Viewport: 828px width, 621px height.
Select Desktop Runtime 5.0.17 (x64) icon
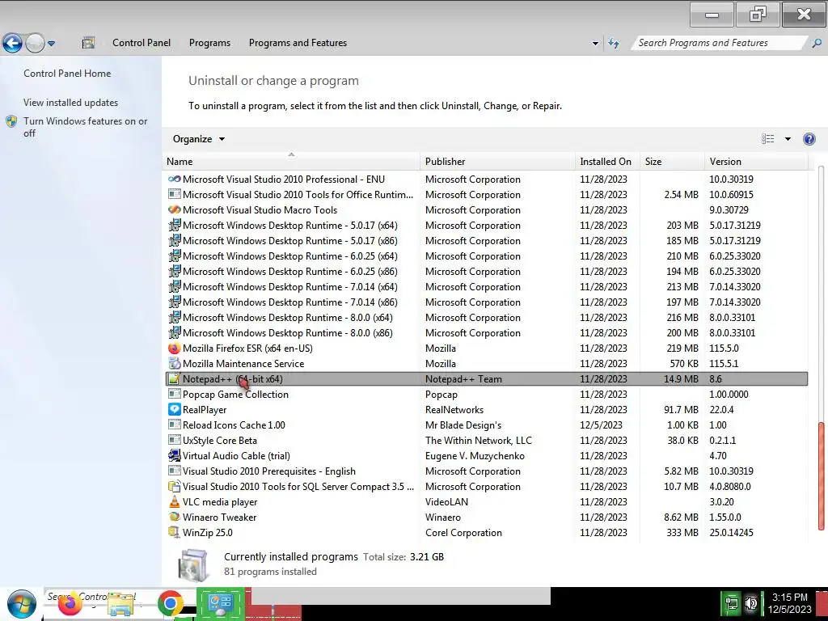[x=175, y=226]
